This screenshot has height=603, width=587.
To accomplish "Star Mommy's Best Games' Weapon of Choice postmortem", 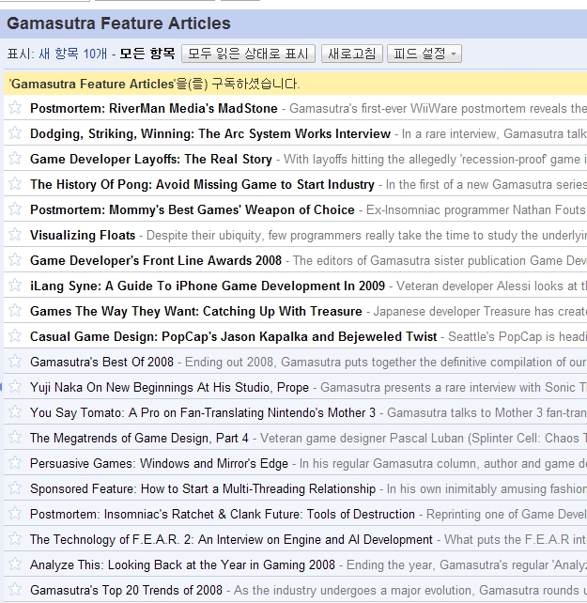I will (x=15, y=209).
